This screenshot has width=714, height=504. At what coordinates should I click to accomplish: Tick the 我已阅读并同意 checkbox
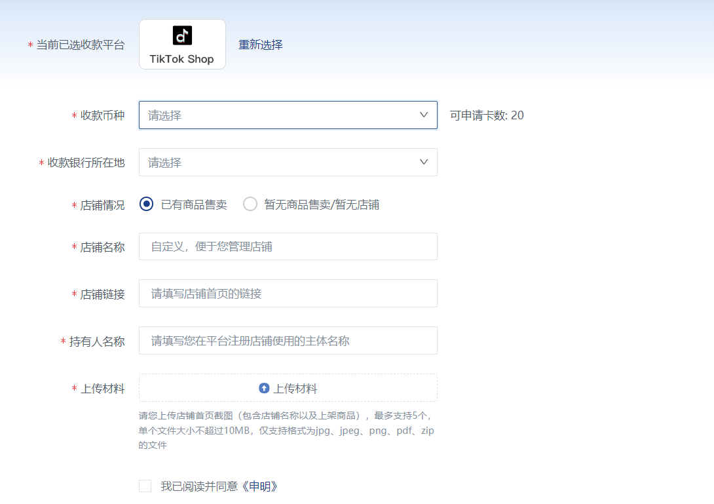pyautogui.click(x=145, y=486)
